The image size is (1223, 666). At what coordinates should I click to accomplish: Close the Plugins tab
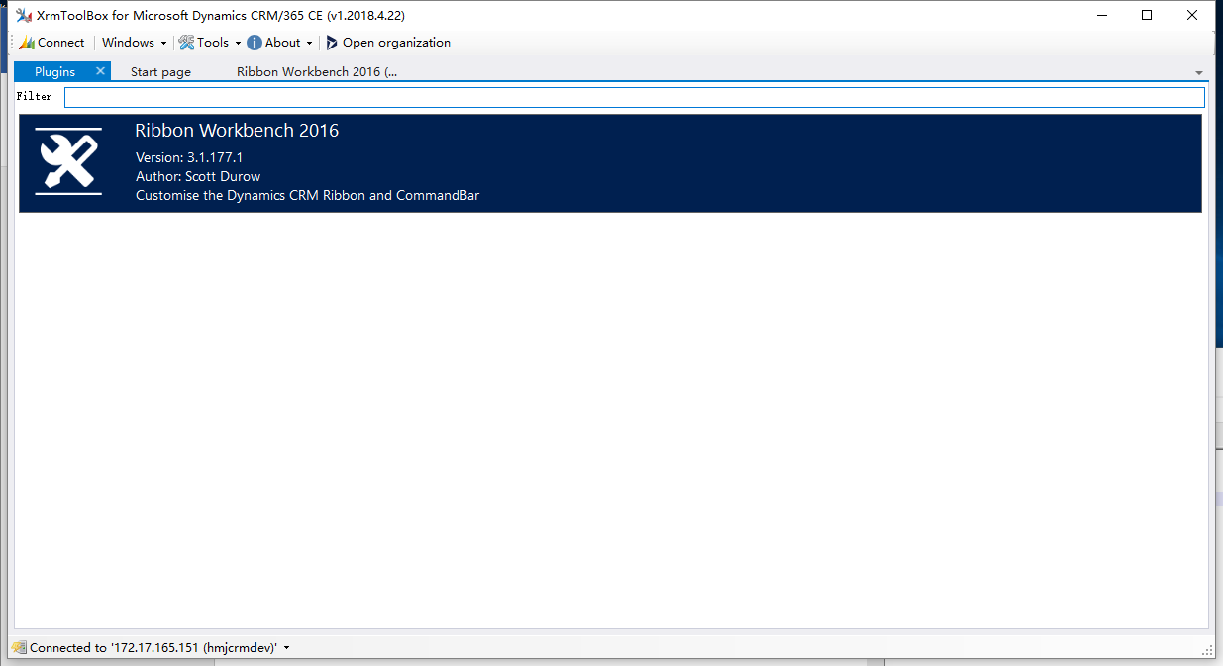[x=100, y=71]
